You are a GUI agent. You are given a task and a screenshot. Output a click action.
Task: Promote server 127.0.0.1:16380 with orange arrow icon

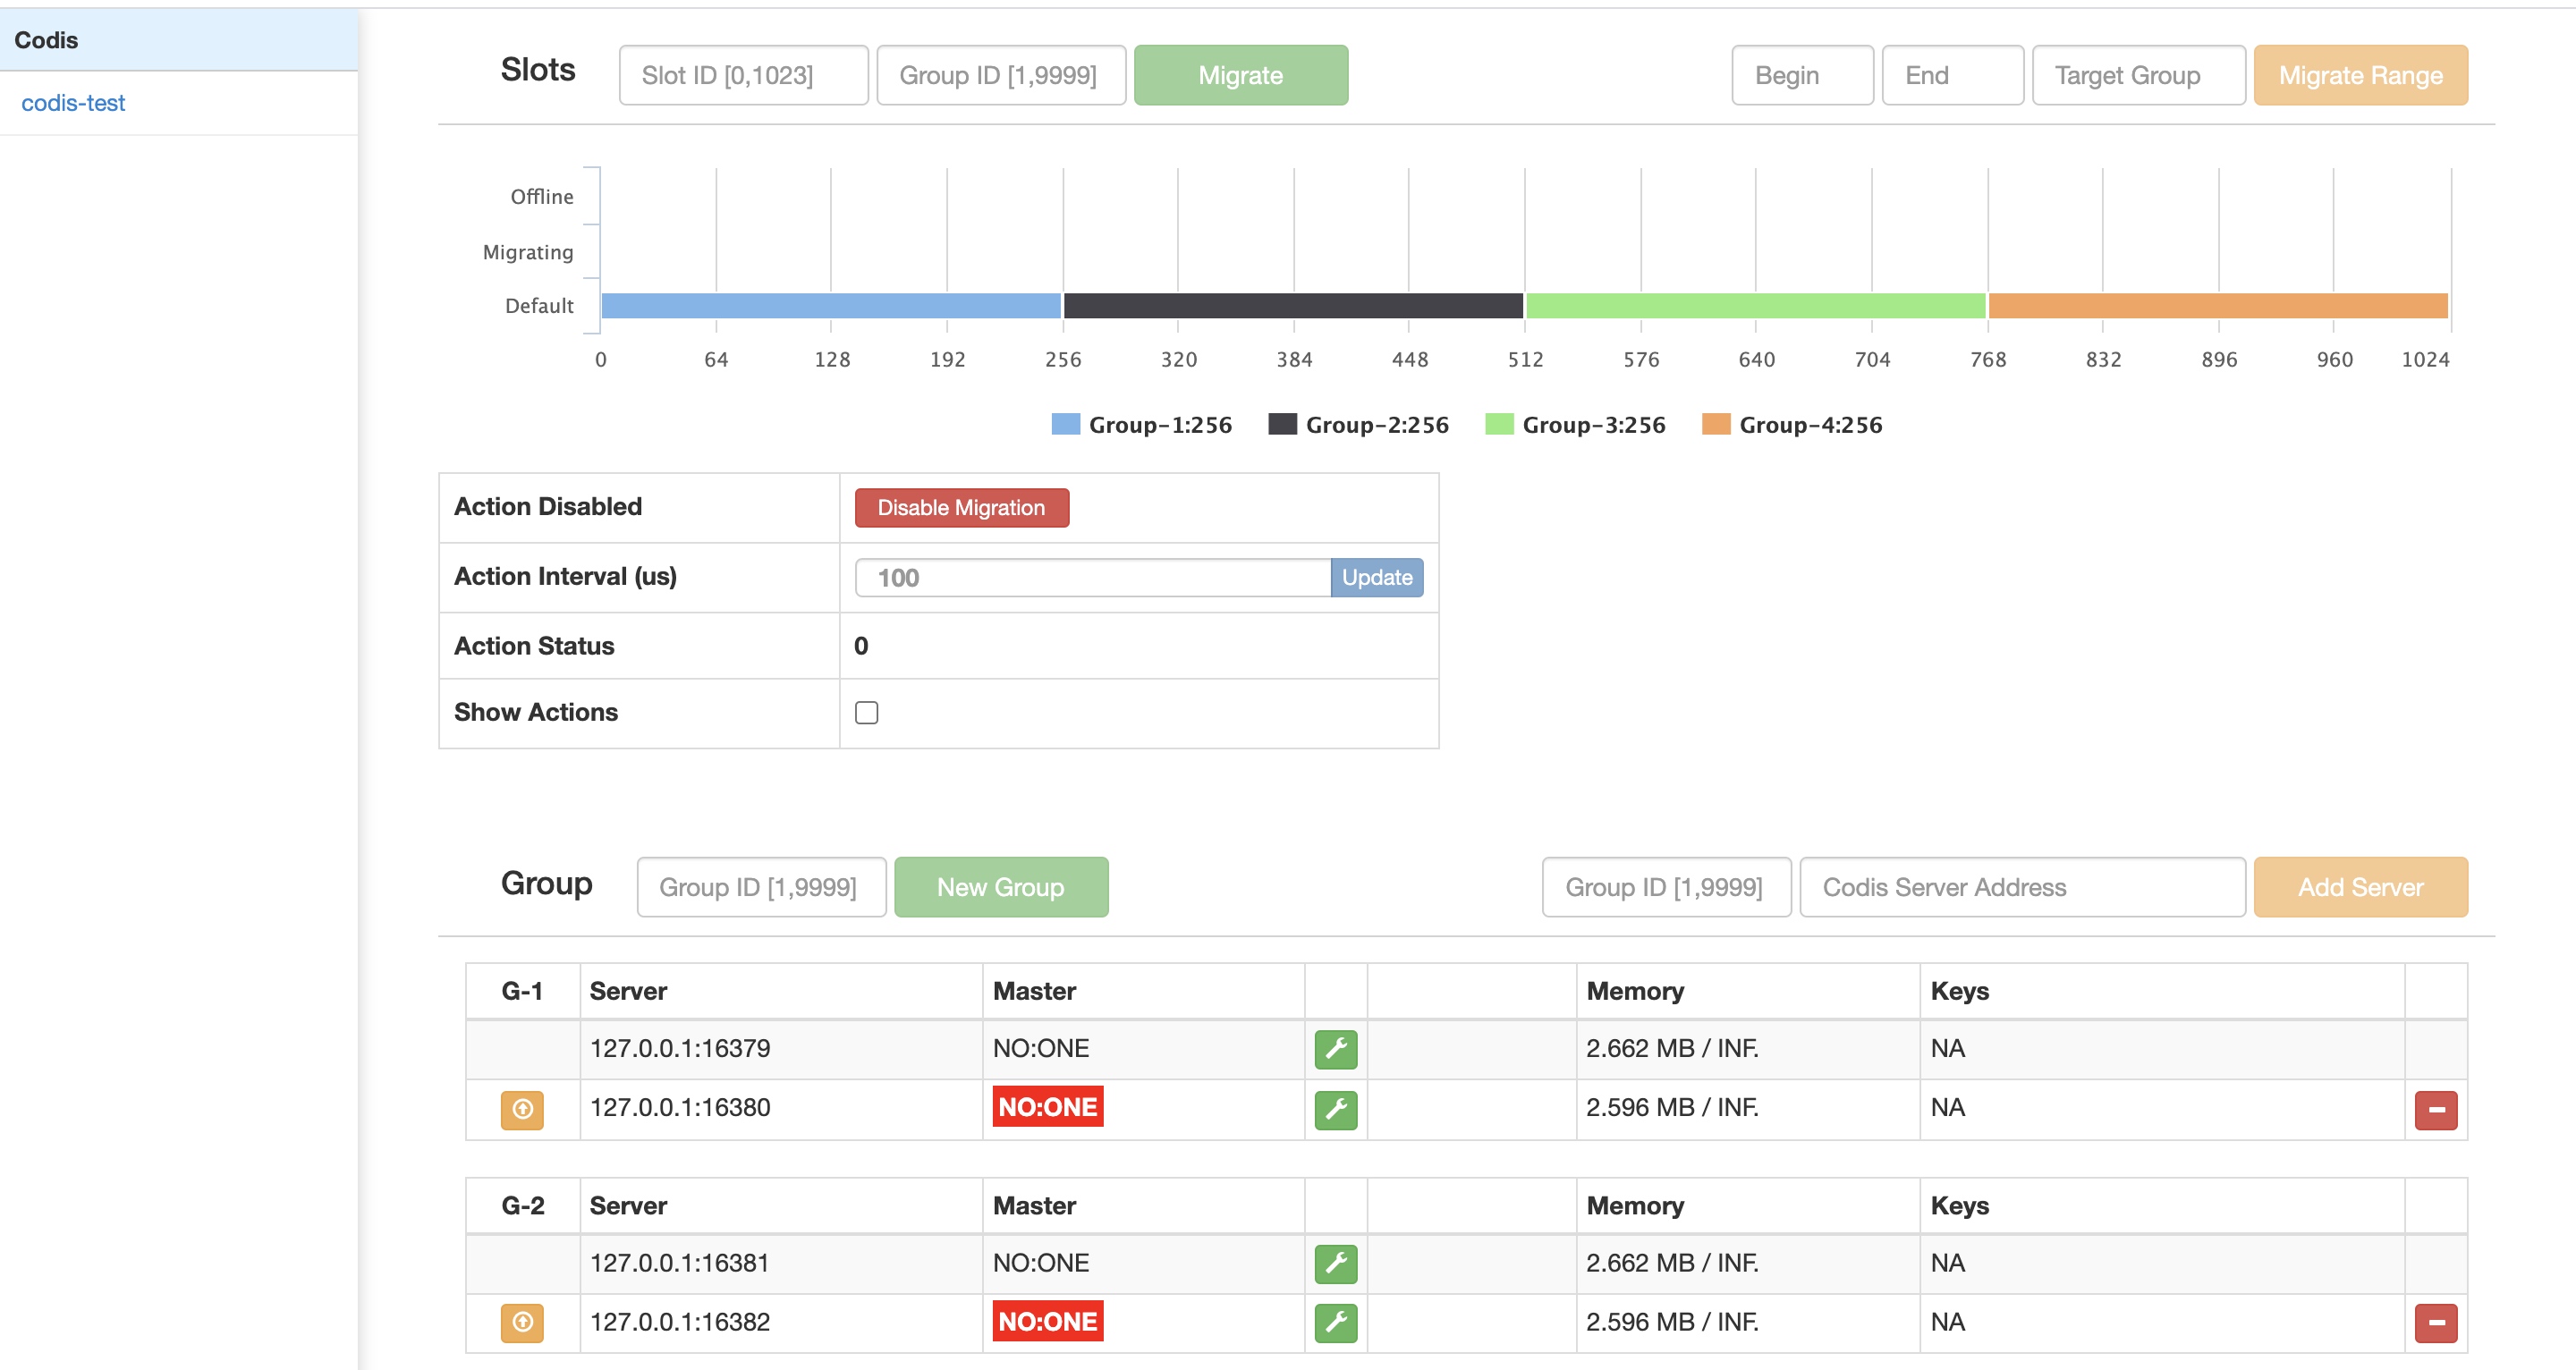click(522, 1109)
